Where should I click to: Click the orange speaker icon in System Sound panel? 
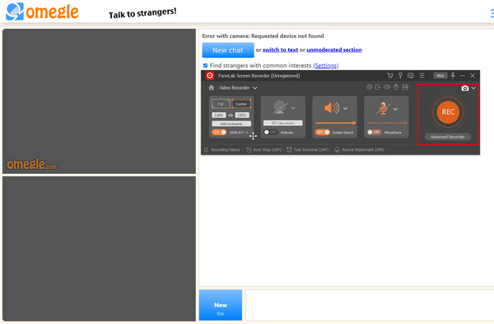click(332, 108)
